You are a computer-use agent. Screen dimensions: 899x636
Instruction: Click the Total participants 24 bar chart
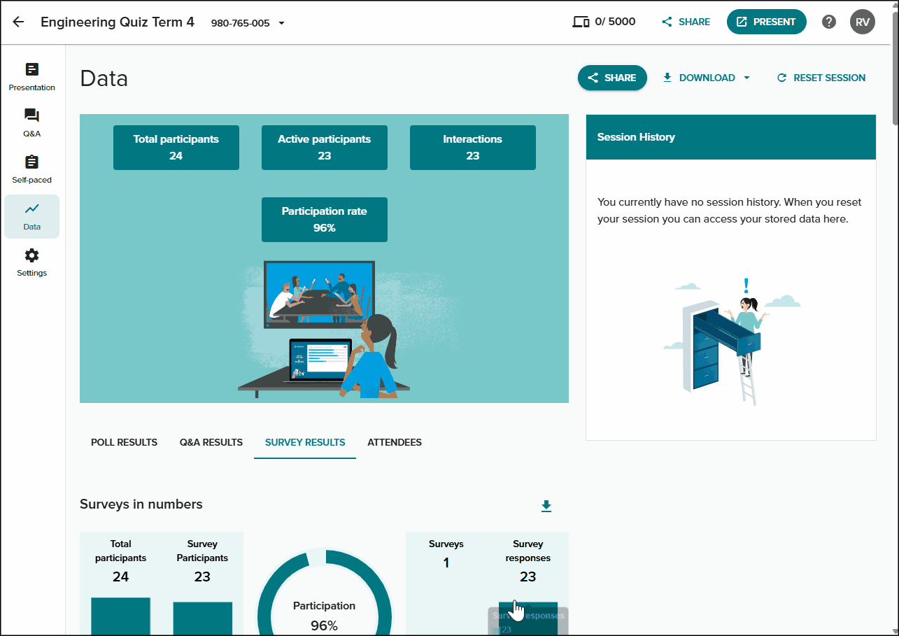[120, 616]
